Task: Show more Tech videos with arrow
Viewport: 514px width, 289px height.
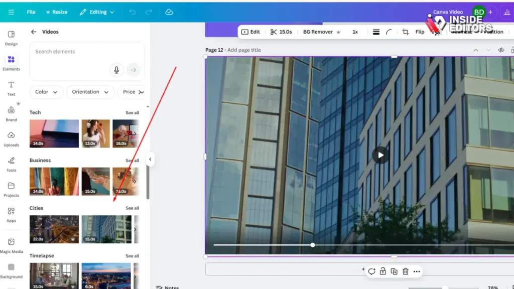Action: click(135, 133)
